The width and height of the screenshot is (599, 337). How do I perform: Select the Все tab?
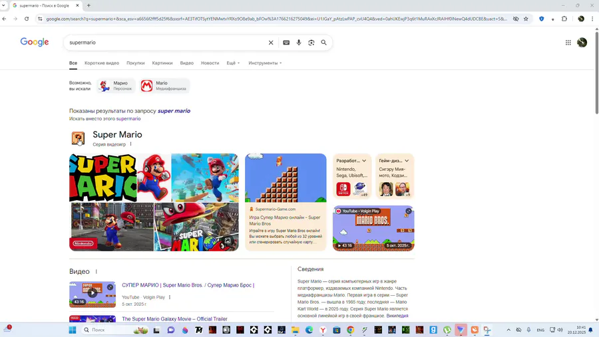pos(73,63)
